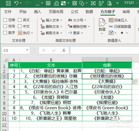
Task: Click the print preview page icon
Action: [x=110, y=3]
